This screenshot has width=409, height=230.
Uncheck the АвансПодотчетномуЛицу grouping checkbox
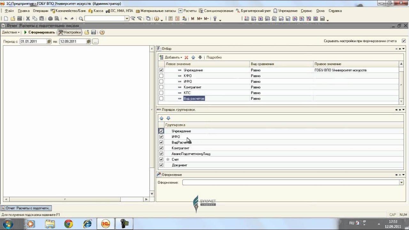click(161, 154)
